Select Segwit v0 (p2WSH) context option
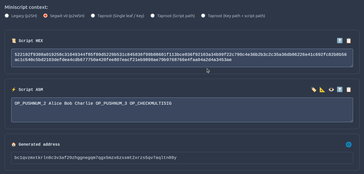The image size is (364, 174). [45, 16]
